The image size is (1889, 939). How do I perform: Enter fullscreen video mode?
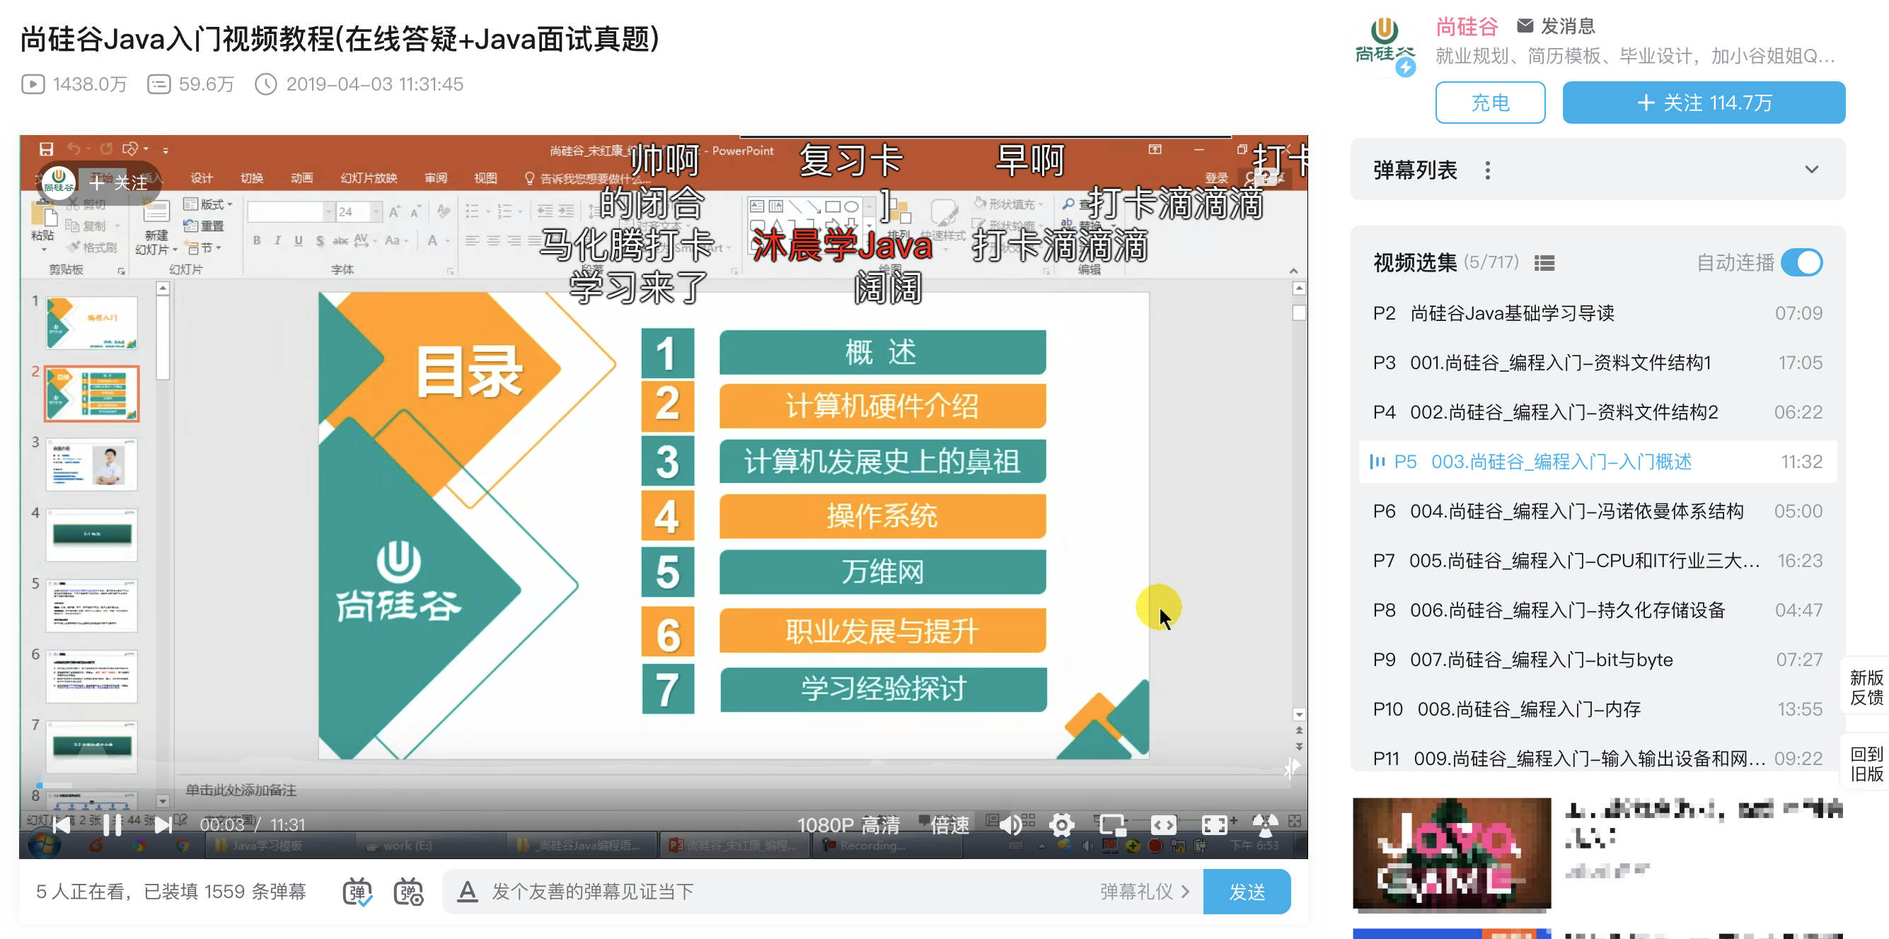pyautogui.click(x=1214, y=825)
